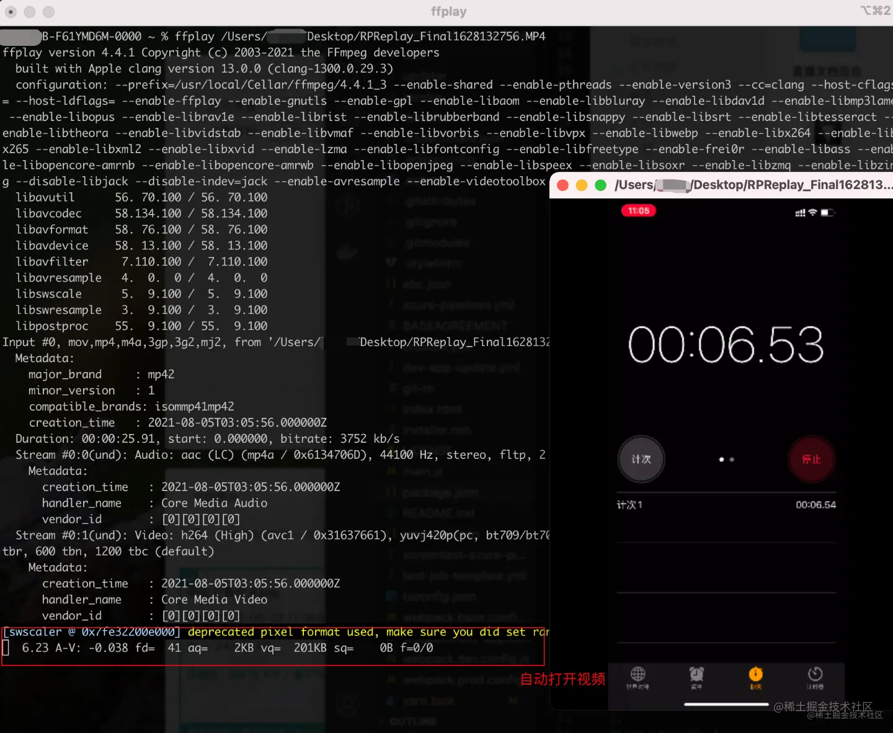Maximize the RPReplay video window with green button
893x733 pixels.
click(600, 185)
